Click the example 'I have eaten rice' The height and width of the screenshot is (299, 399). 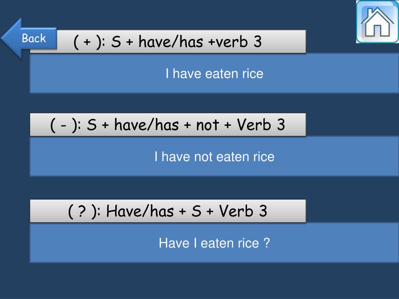(x=214, y=74)
